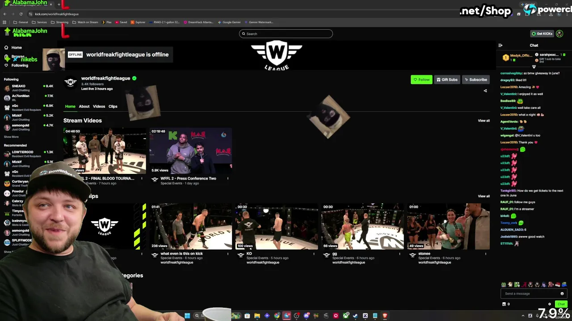The width and height of the screenshot is (572, 321).
Task: Expand the gift leaderboard chevron in chat
Action: pyautogui.click(x=534, y=67)
